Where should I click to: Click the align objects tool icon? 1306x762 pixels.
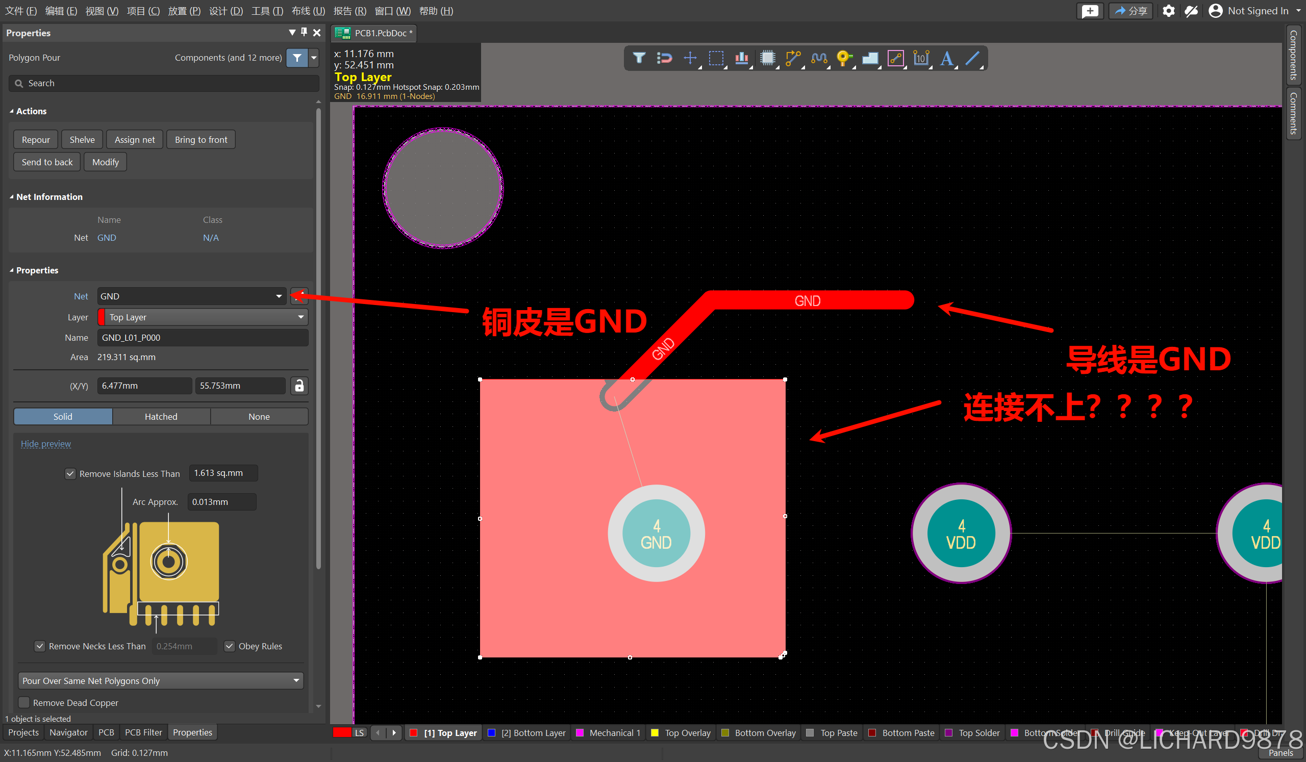tap(741, 58)
